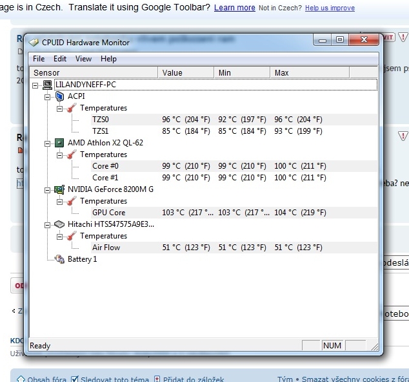Open Smazat všechny cookies link
Viewport: 409px width, 382px height.
point(355,379)
